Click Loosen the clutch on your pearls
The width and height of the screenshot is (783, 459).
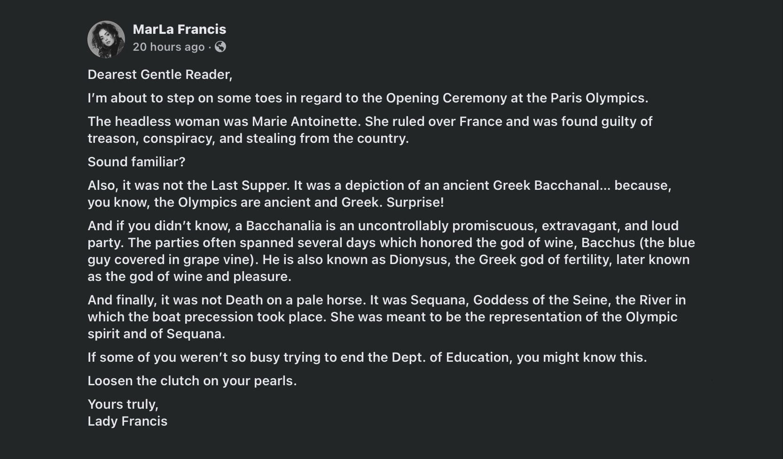pos(192,381)
